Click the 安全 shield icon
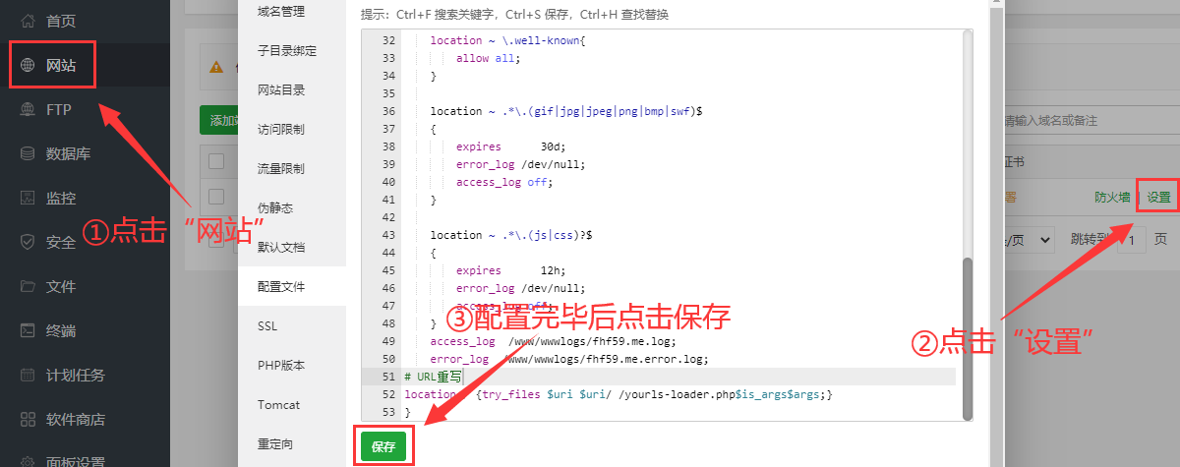The width and height of the screenshot is (1180, 467). (x=28, y=242)
